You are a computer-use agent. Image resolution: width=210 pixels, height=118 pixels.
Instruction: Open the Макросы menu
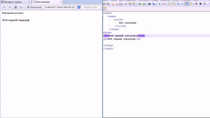165,1
